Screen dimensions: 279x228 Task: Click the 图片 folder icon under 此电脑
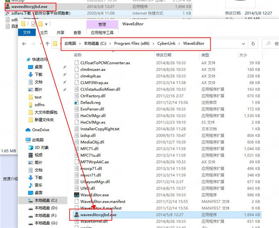[31, 163]
